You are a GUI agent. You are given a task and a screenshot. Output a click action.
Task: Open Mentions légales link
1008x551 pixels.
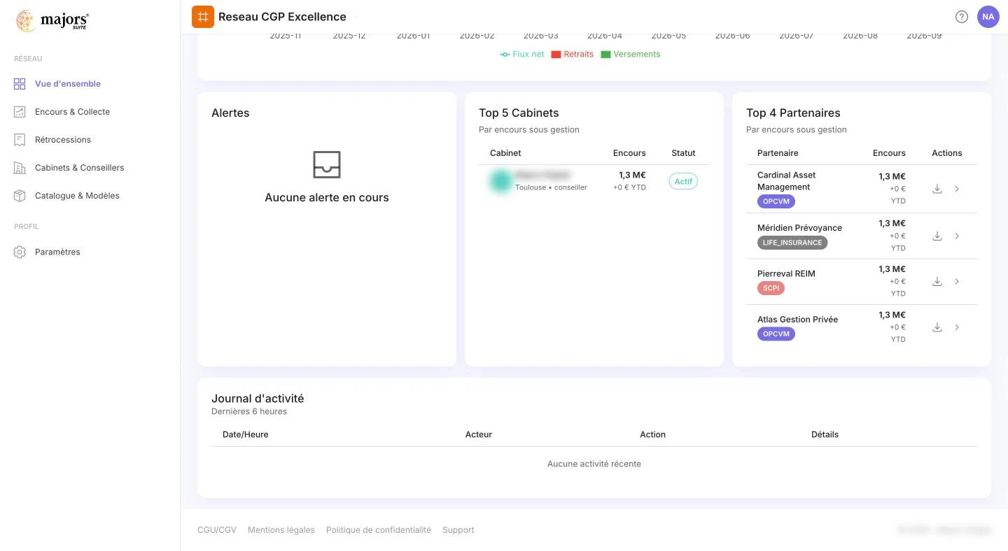point(281,530)
